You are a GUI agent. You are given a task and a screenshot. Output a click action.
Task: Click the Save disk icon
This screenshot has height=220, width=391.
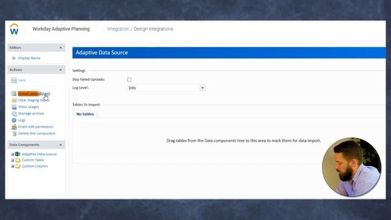coord(14,80)
